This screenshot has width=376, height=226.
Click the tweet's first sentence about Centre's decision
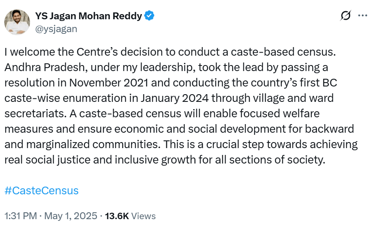(170, 52)
